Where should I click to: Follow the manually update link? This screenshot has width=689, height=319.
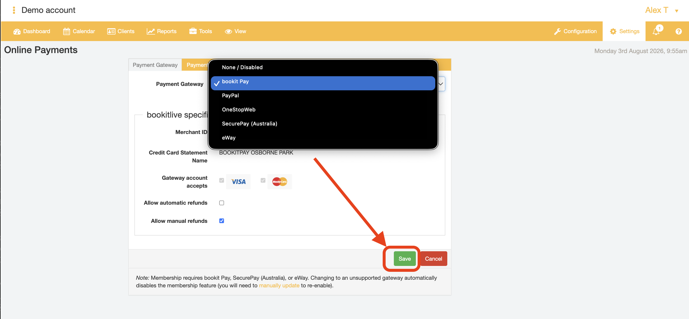[279, 286]
